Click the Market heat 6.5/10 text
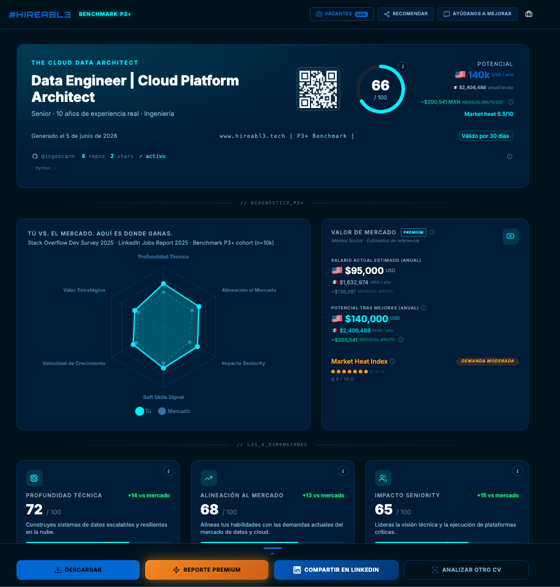The image size is (560, 587). (489, 114)
